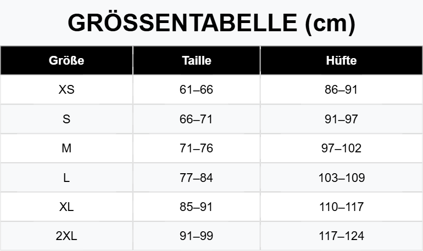Screen dimensions: 423x251
Task: Select the Größe column header
Action: coord(66,60)
